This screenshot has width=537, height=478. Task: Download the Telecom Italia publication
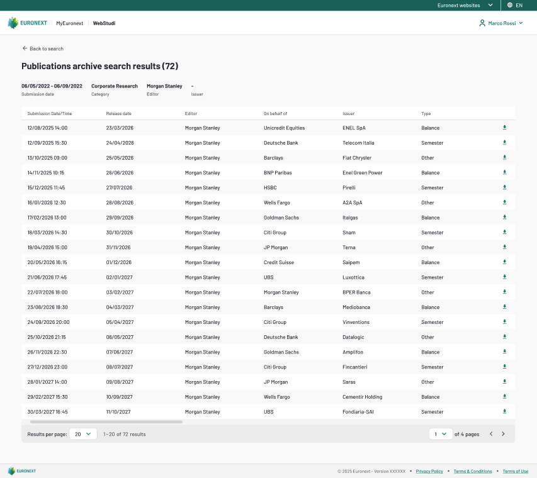pyautogui.click(x=504, y=142)
